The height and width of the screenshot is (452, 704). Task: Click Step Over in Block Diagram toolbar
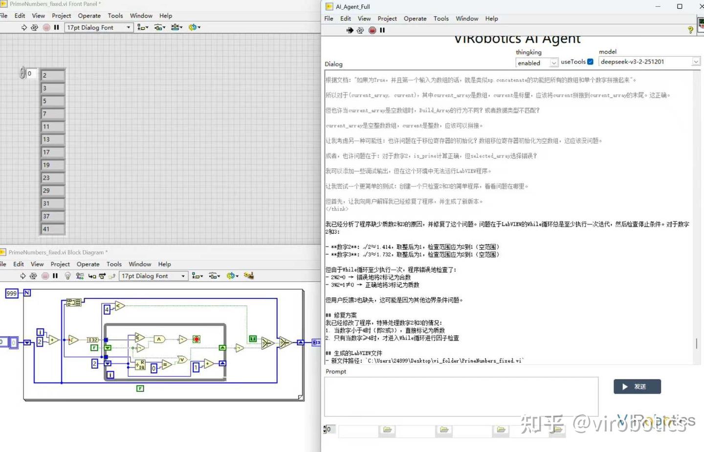click(102, 276)
